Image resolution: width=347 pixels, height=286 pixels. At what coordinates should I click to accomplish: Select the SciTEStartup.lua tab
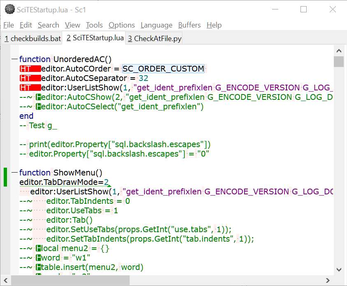pos(95,38)
